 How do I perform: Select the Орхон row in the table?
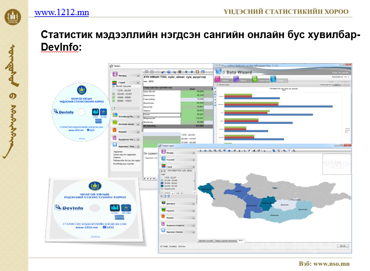162,115
